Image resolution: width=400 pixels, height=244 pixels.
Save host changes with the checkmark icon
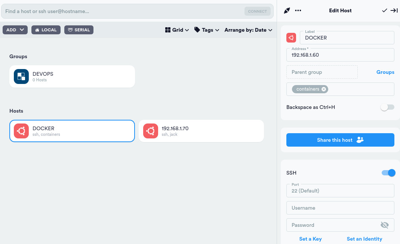tap(385, 10)
